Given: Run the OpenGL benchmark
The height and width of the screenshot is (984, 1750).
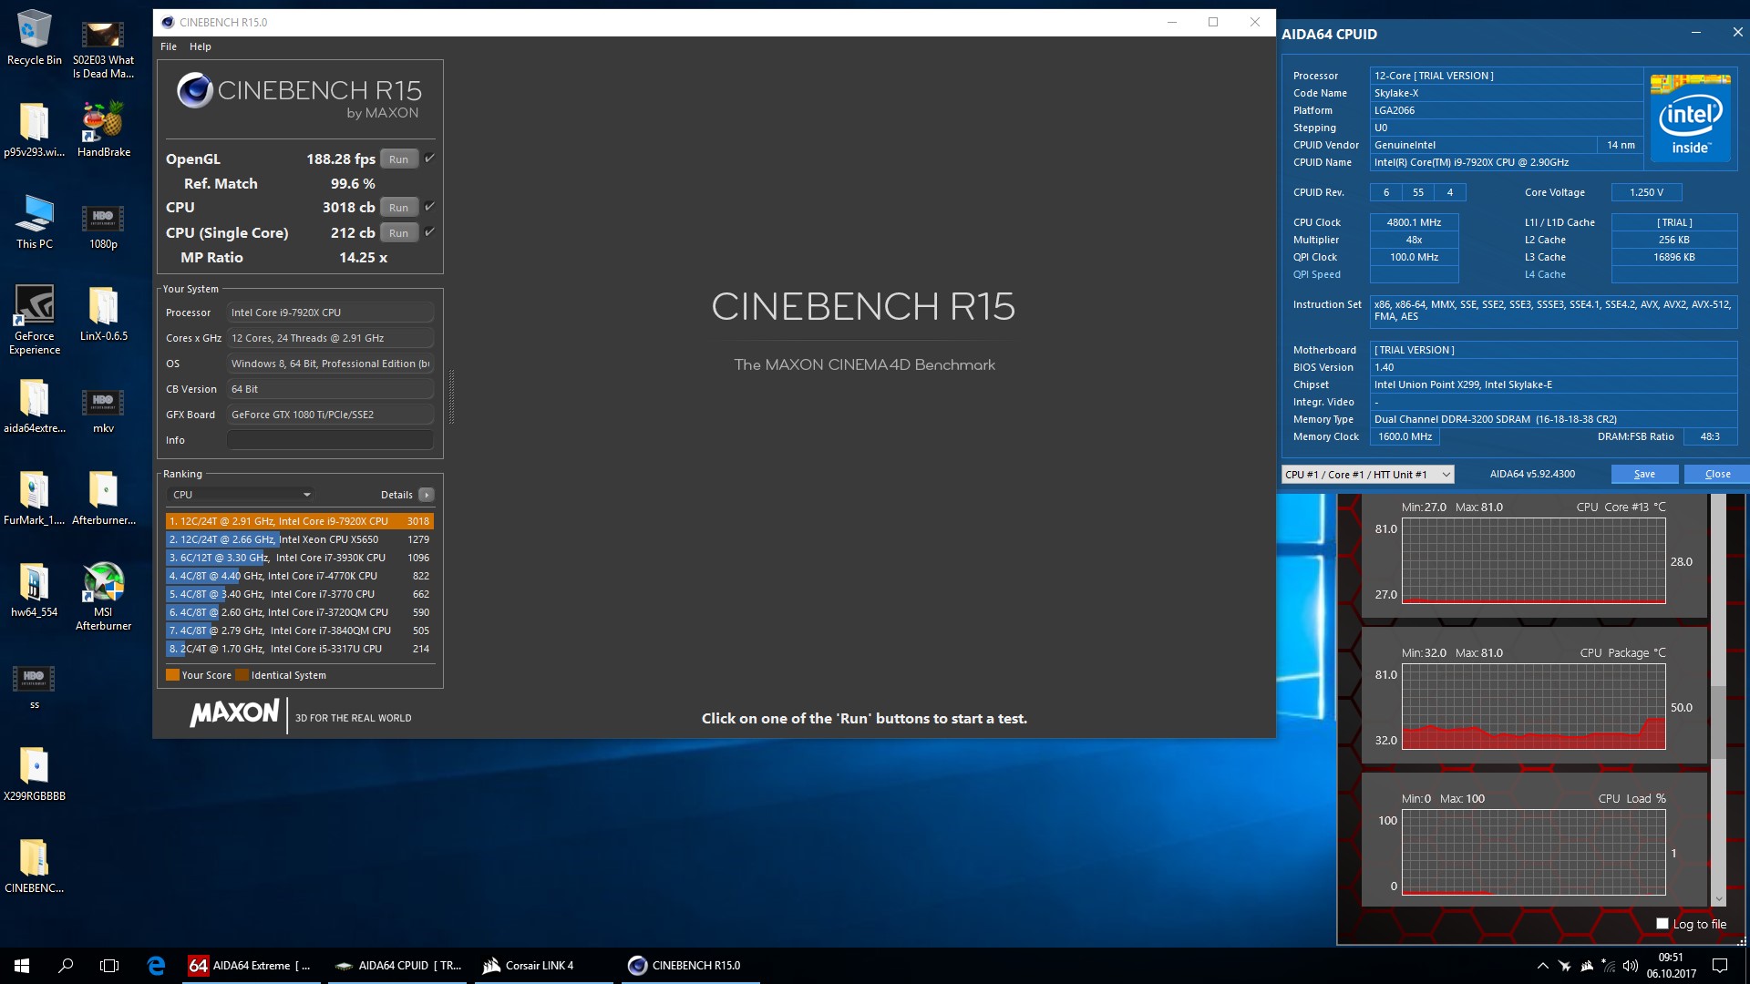Looking at the screenshot, I should [399, 159].
